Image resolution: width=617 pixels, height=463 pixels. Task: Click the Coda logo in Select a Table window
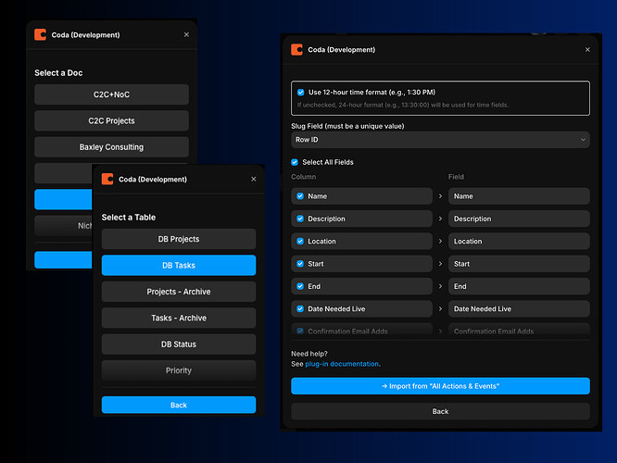coord(107,179)
